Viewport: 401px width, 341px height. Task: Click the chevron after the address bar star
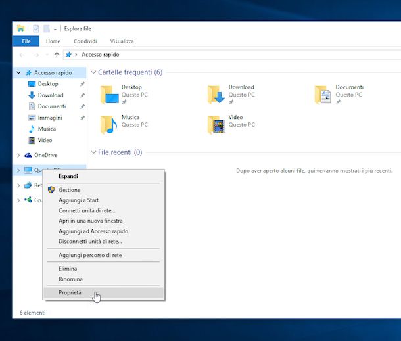pyautogui.click(x=76, y=55)
